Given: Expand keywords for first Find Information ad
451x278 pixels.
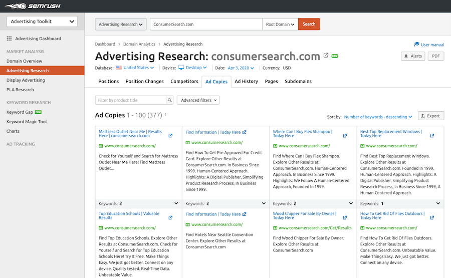Looking at the screenshot, I should coord(264,203).
